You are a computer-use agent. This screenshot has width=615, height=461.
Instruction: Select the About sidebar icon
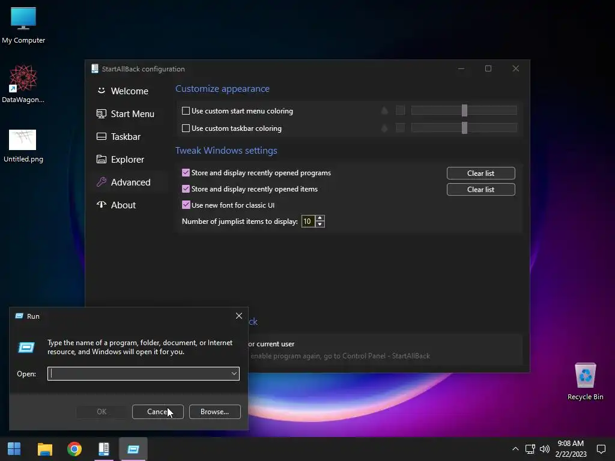101,205
